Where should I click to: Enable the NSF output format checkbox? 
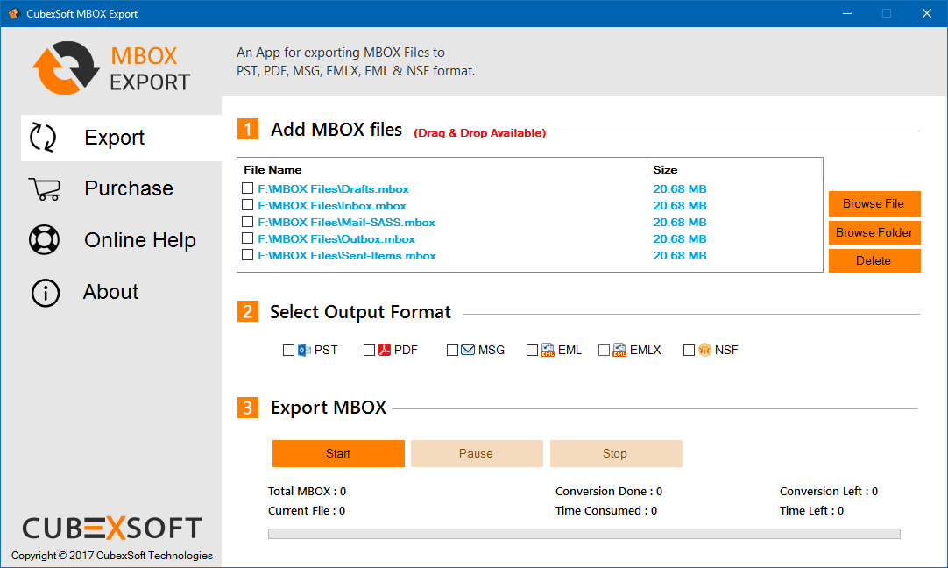coord(689,351)
